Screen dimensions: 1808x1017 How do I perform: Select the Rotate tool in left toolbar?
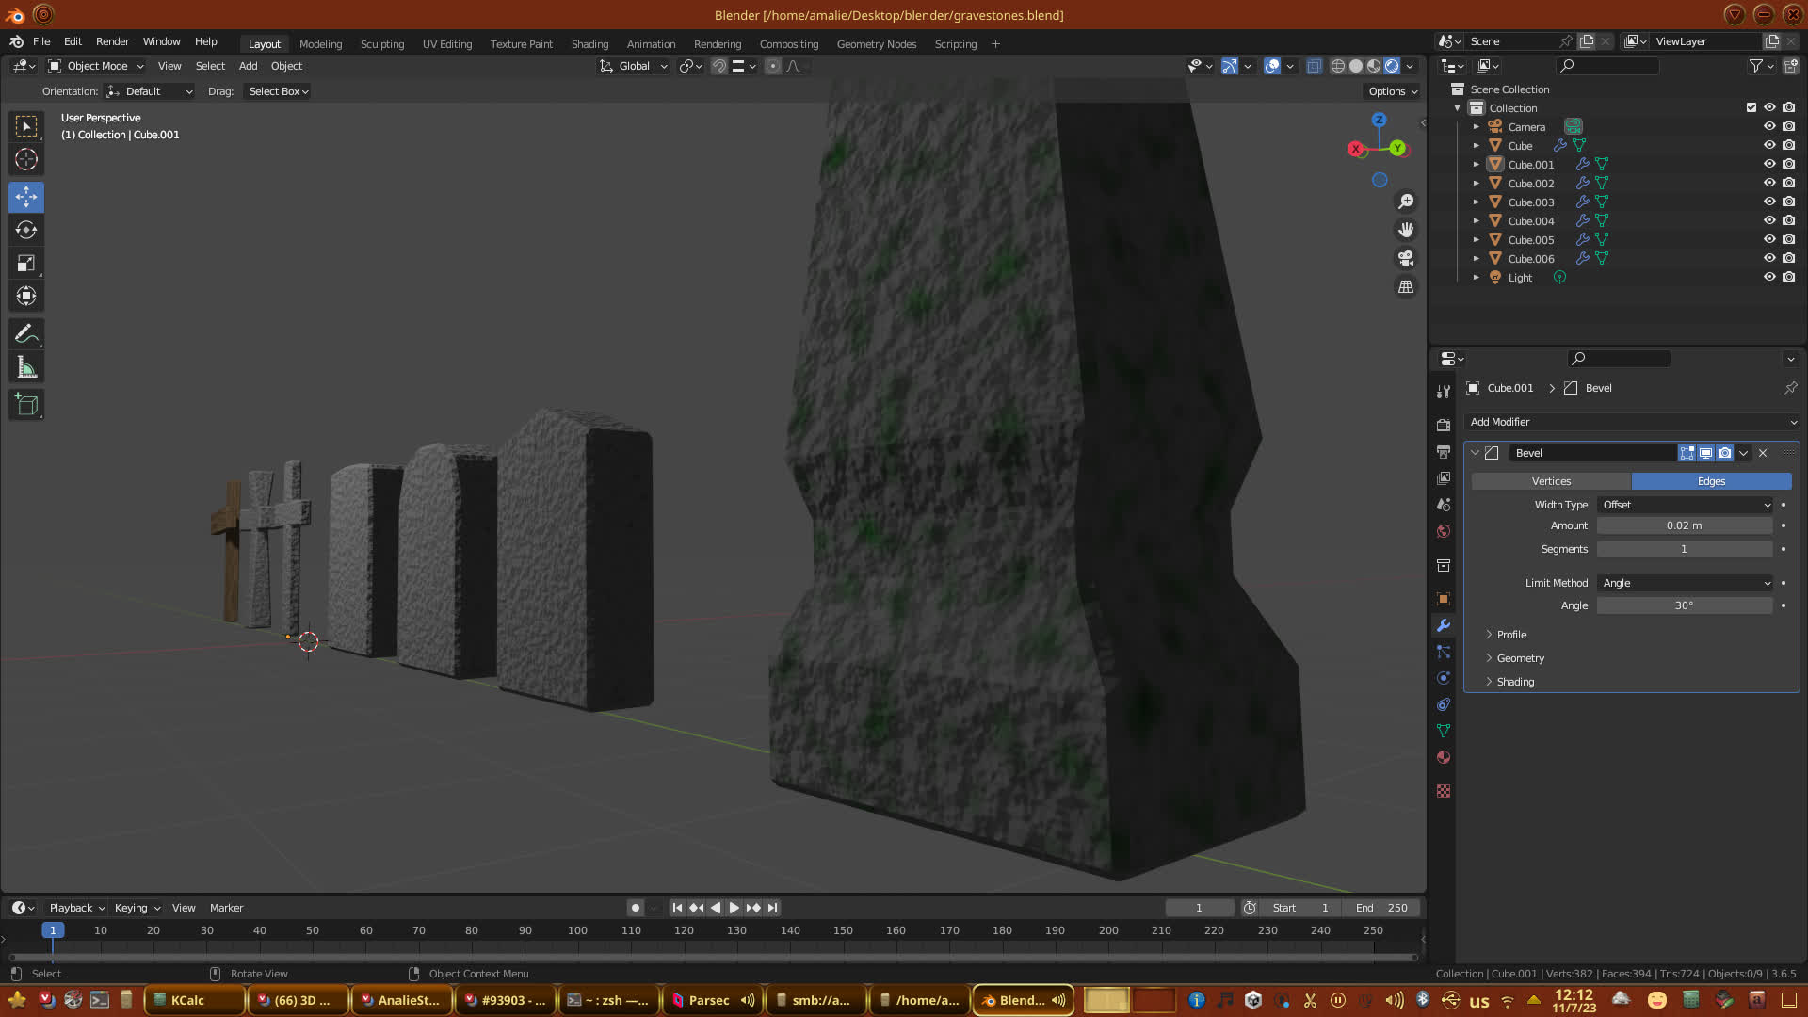pyautogui.click(x=26, y=231)
